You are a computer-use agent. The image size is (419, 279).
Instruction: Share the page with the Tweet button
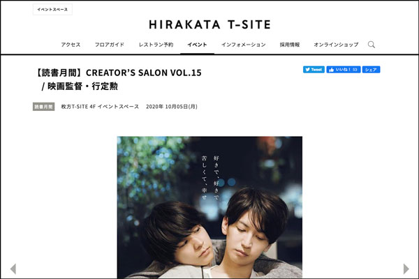(314, 70)
